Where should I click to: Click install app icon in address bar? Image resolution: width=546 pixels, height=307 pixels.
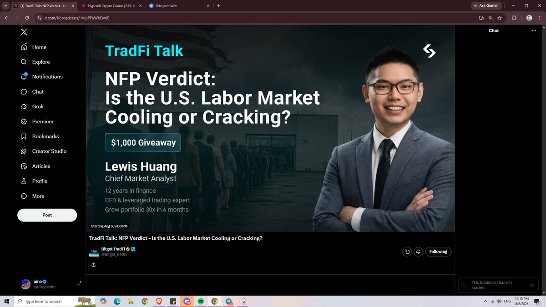481,18
